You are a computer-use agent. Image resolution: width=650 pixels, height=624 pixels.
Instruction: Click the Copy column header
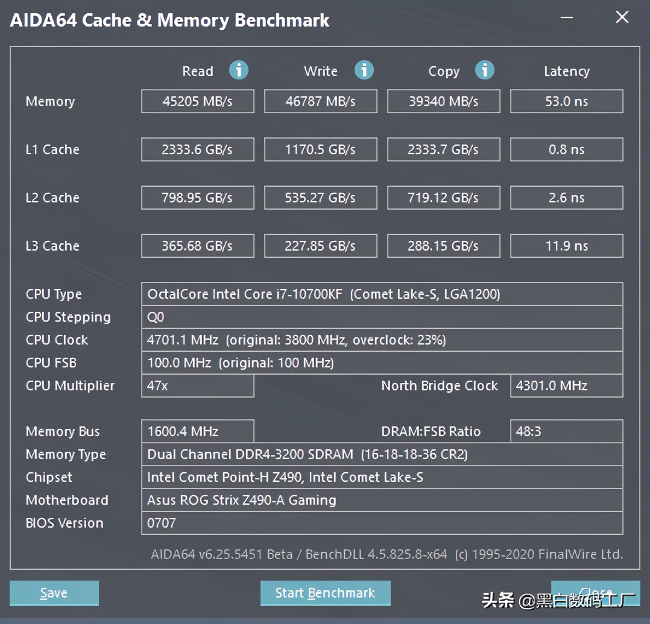(x=444, y=72)
